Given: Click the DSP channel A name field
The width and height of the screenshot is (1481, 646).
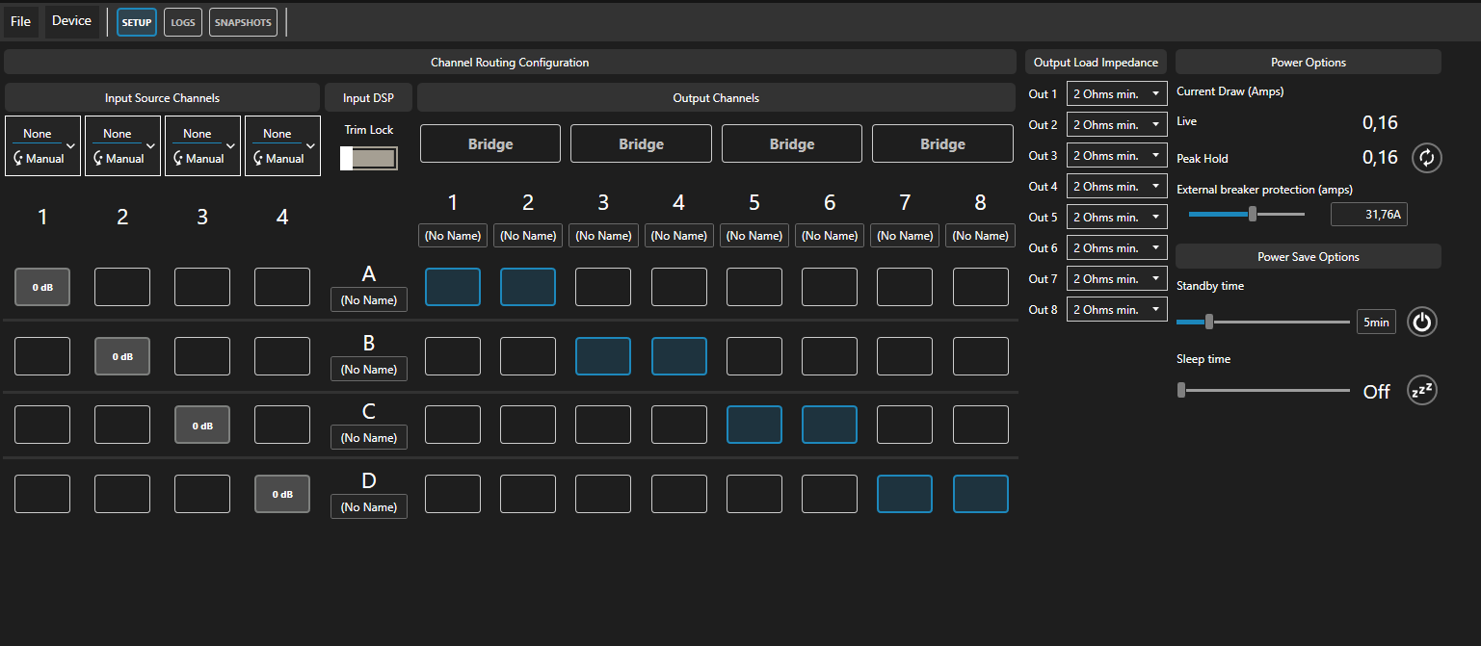Looking at the screenshot, I should pyautogui.click(x=369, y=300).
